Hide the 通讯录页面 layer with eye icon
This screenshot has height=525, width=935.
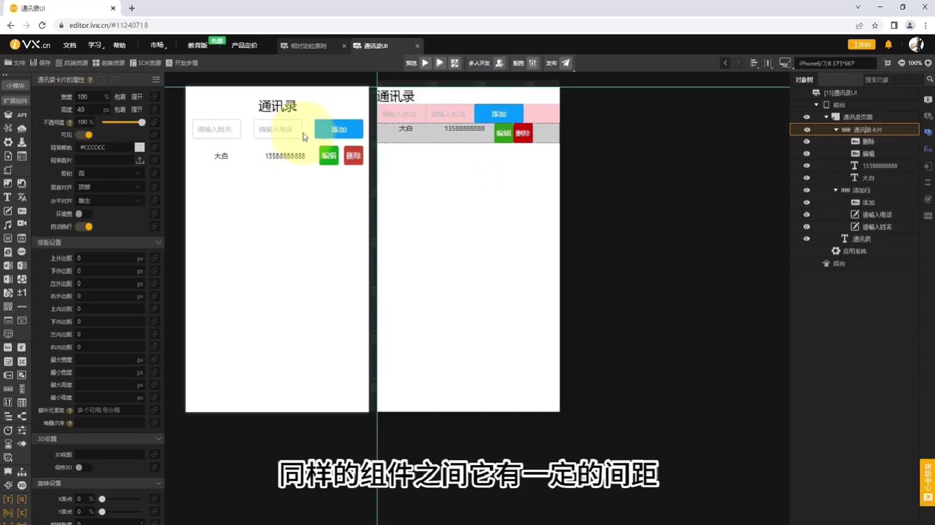[x=807, y=117]
